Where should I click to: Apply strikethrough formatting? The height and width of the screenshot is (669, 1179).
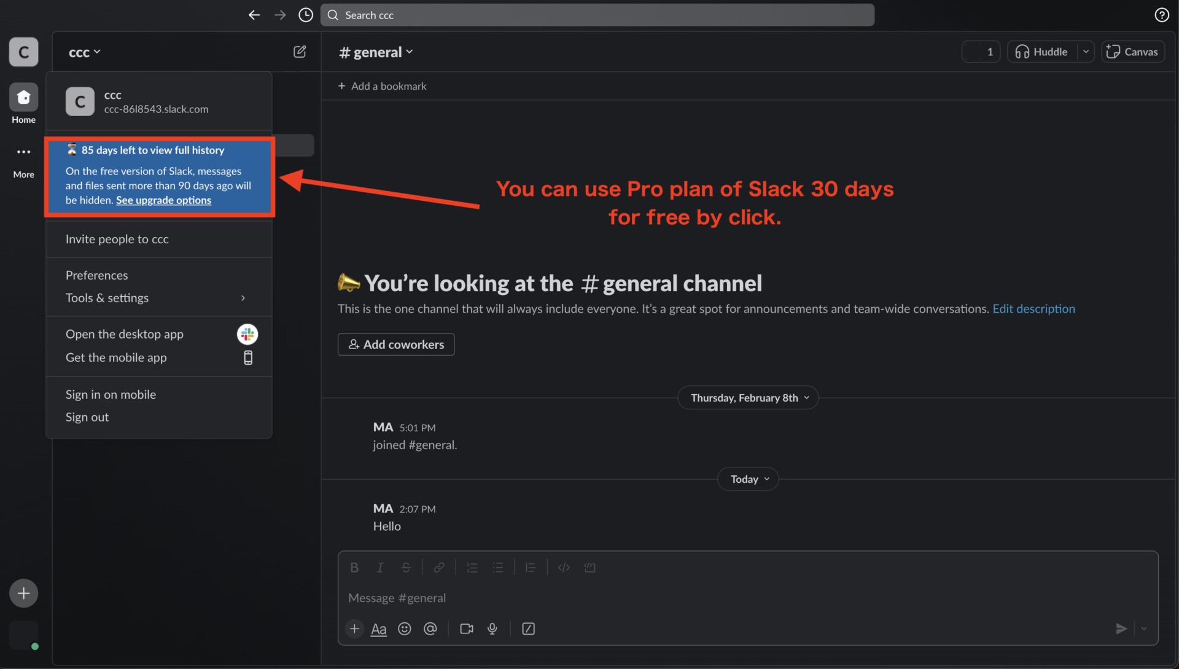point(406,567)
